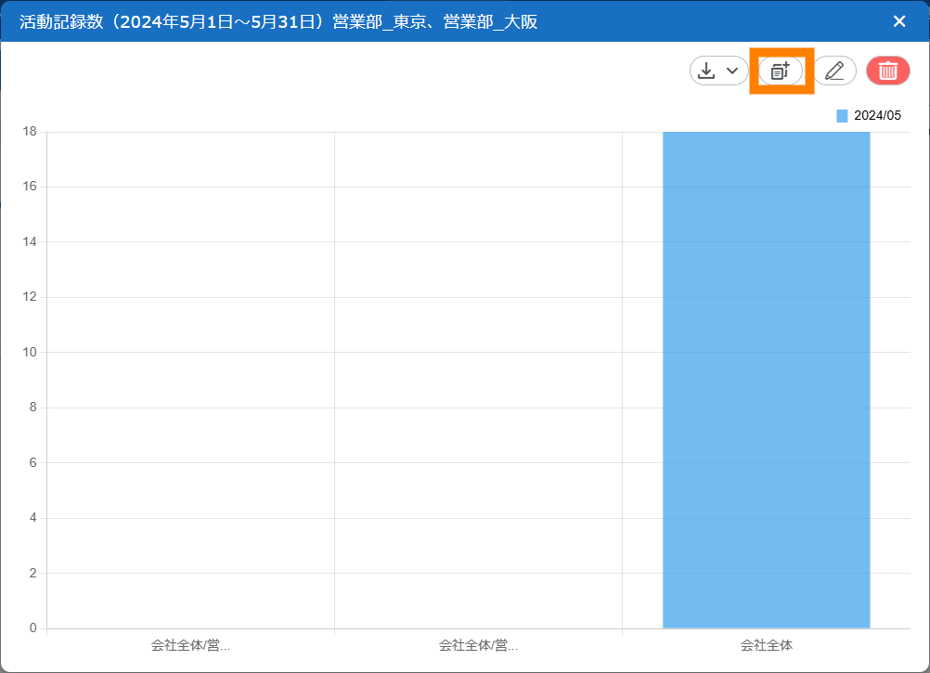Click the middle 会社全体/営... axis label

click(x=478, y=644)
